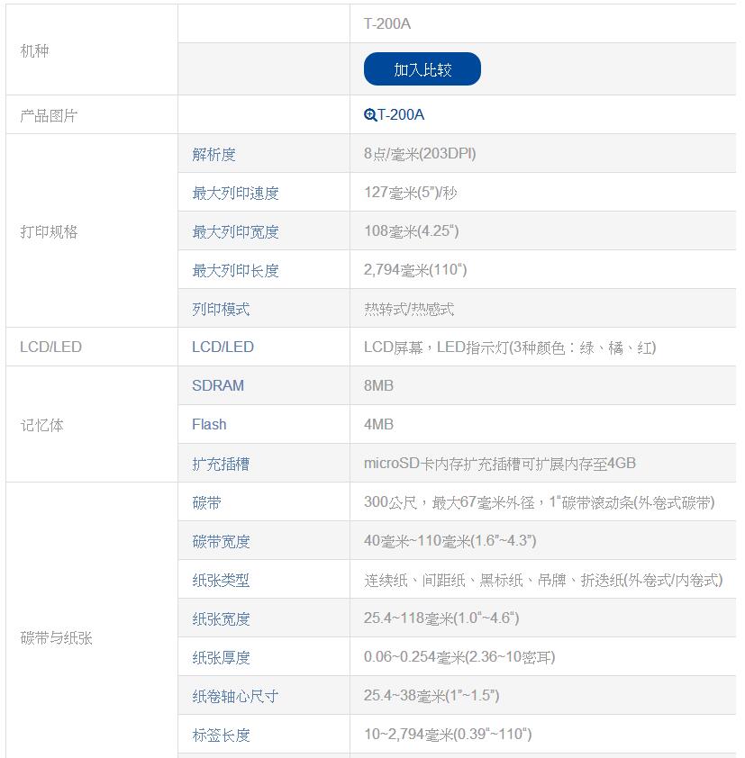Select the 最大列印长度 label
The image size is (745, 758).
coord(235,270)
